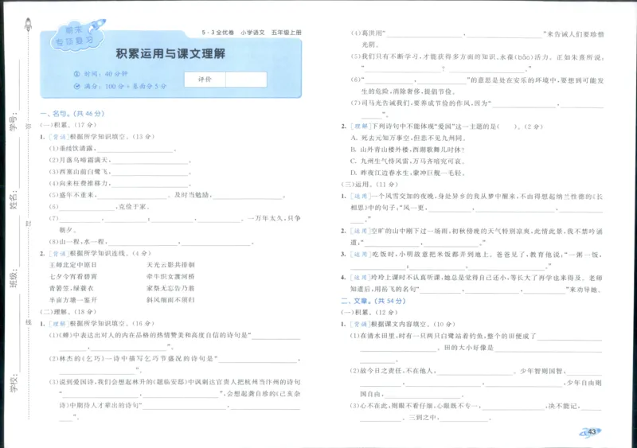Click option C 九州生气恃风雷
The width and height of the screenshot is (637, 448).
pyautogui.click(x=408, y=162)
